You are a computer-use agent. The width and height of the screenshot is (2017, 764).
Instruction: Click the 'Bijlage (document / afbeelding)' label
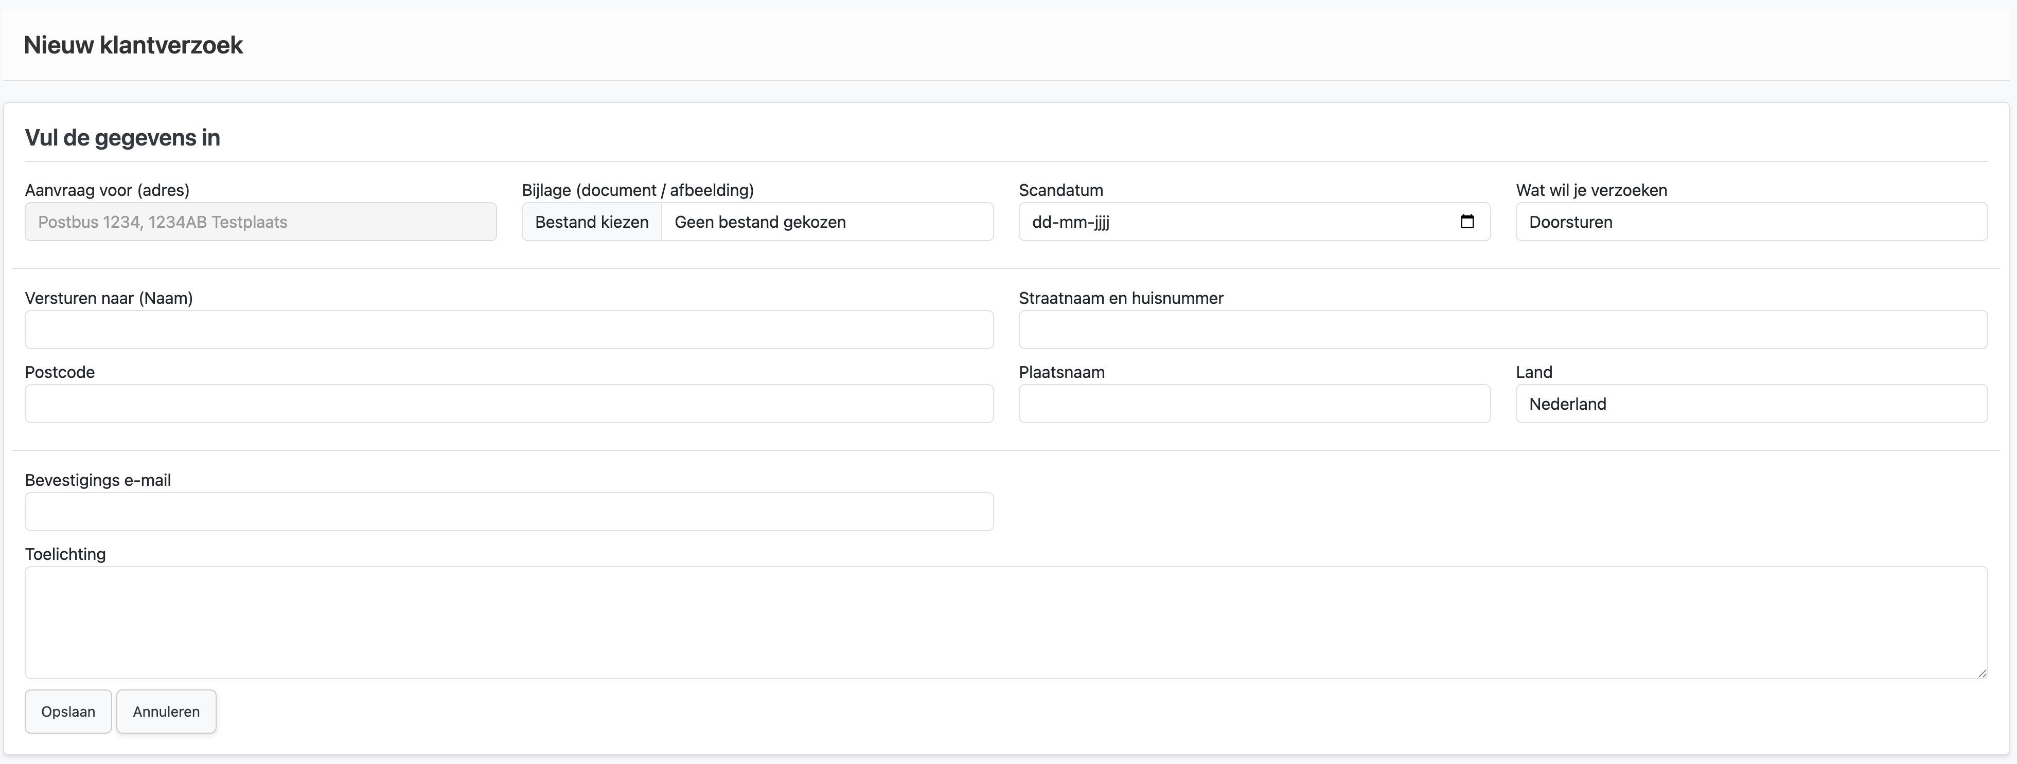[638, 190]
